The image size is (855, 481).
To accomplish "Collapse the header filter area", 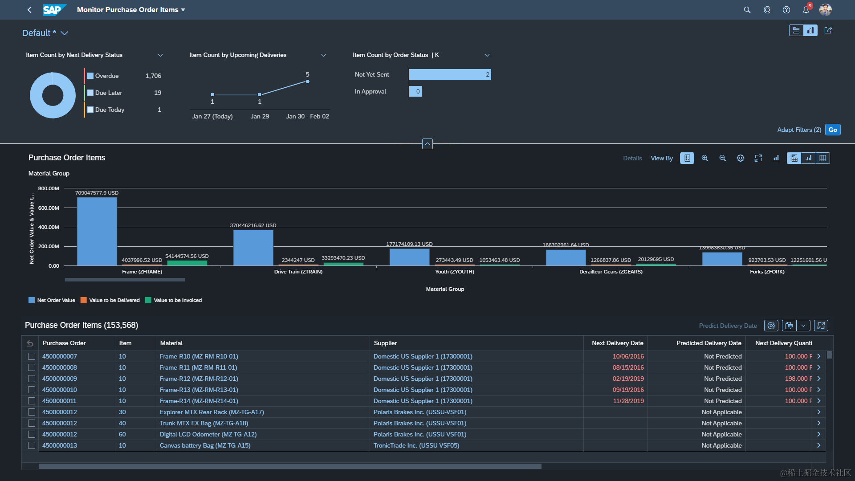I will tap(427, 144).
